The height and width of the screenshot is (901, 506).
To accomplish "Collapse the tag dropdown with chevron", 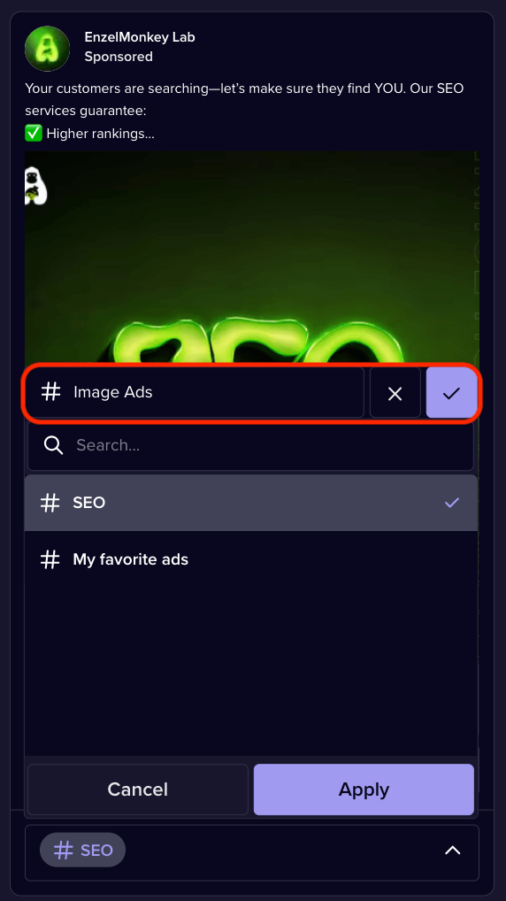I will coord(453,851).
